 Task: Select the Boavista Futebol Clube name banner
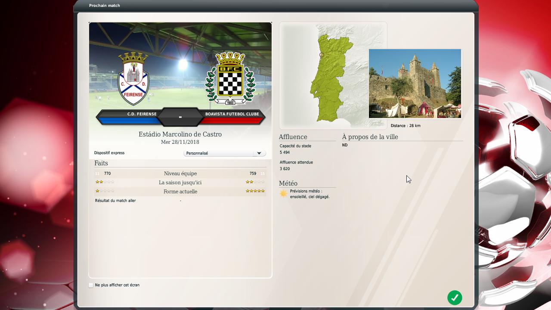point(232,114)
